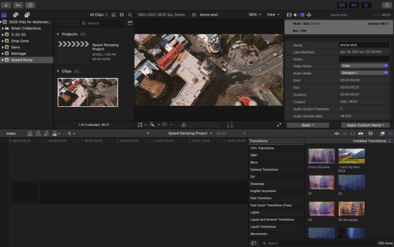The width and height of the screenshot is (394, 247).
Task: Open the viewer 56% zoom dropdown
Action: click(255, 15)
